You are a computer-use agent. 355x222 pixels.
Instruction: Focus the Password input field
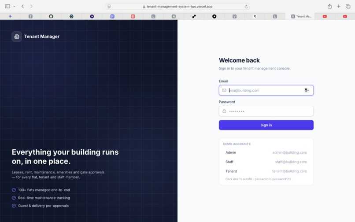266,111
